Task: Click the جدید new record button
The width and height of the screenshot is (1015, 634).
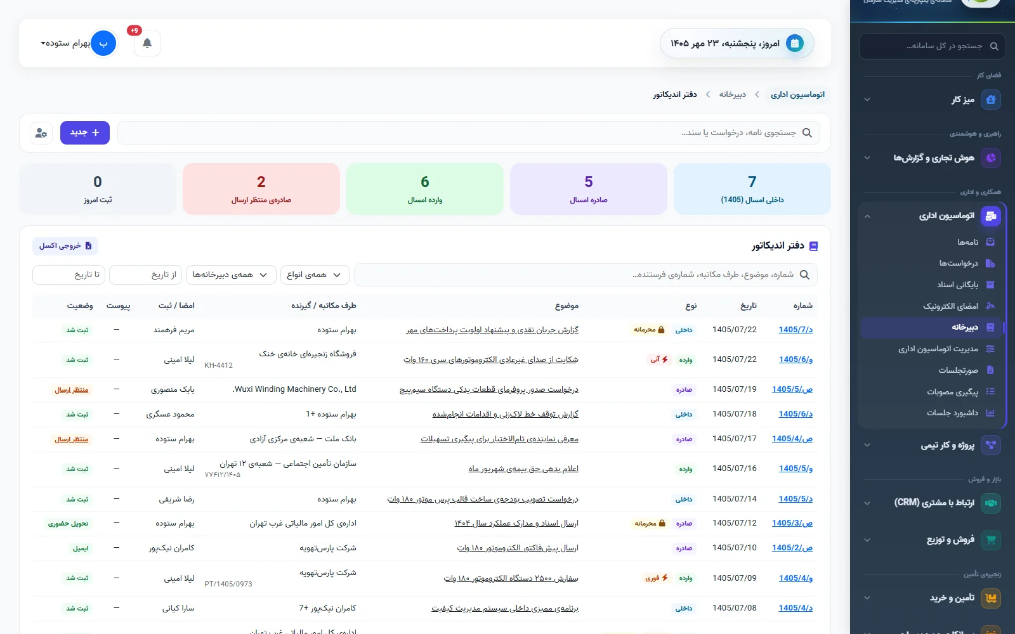Action: [x=85, y=133]
